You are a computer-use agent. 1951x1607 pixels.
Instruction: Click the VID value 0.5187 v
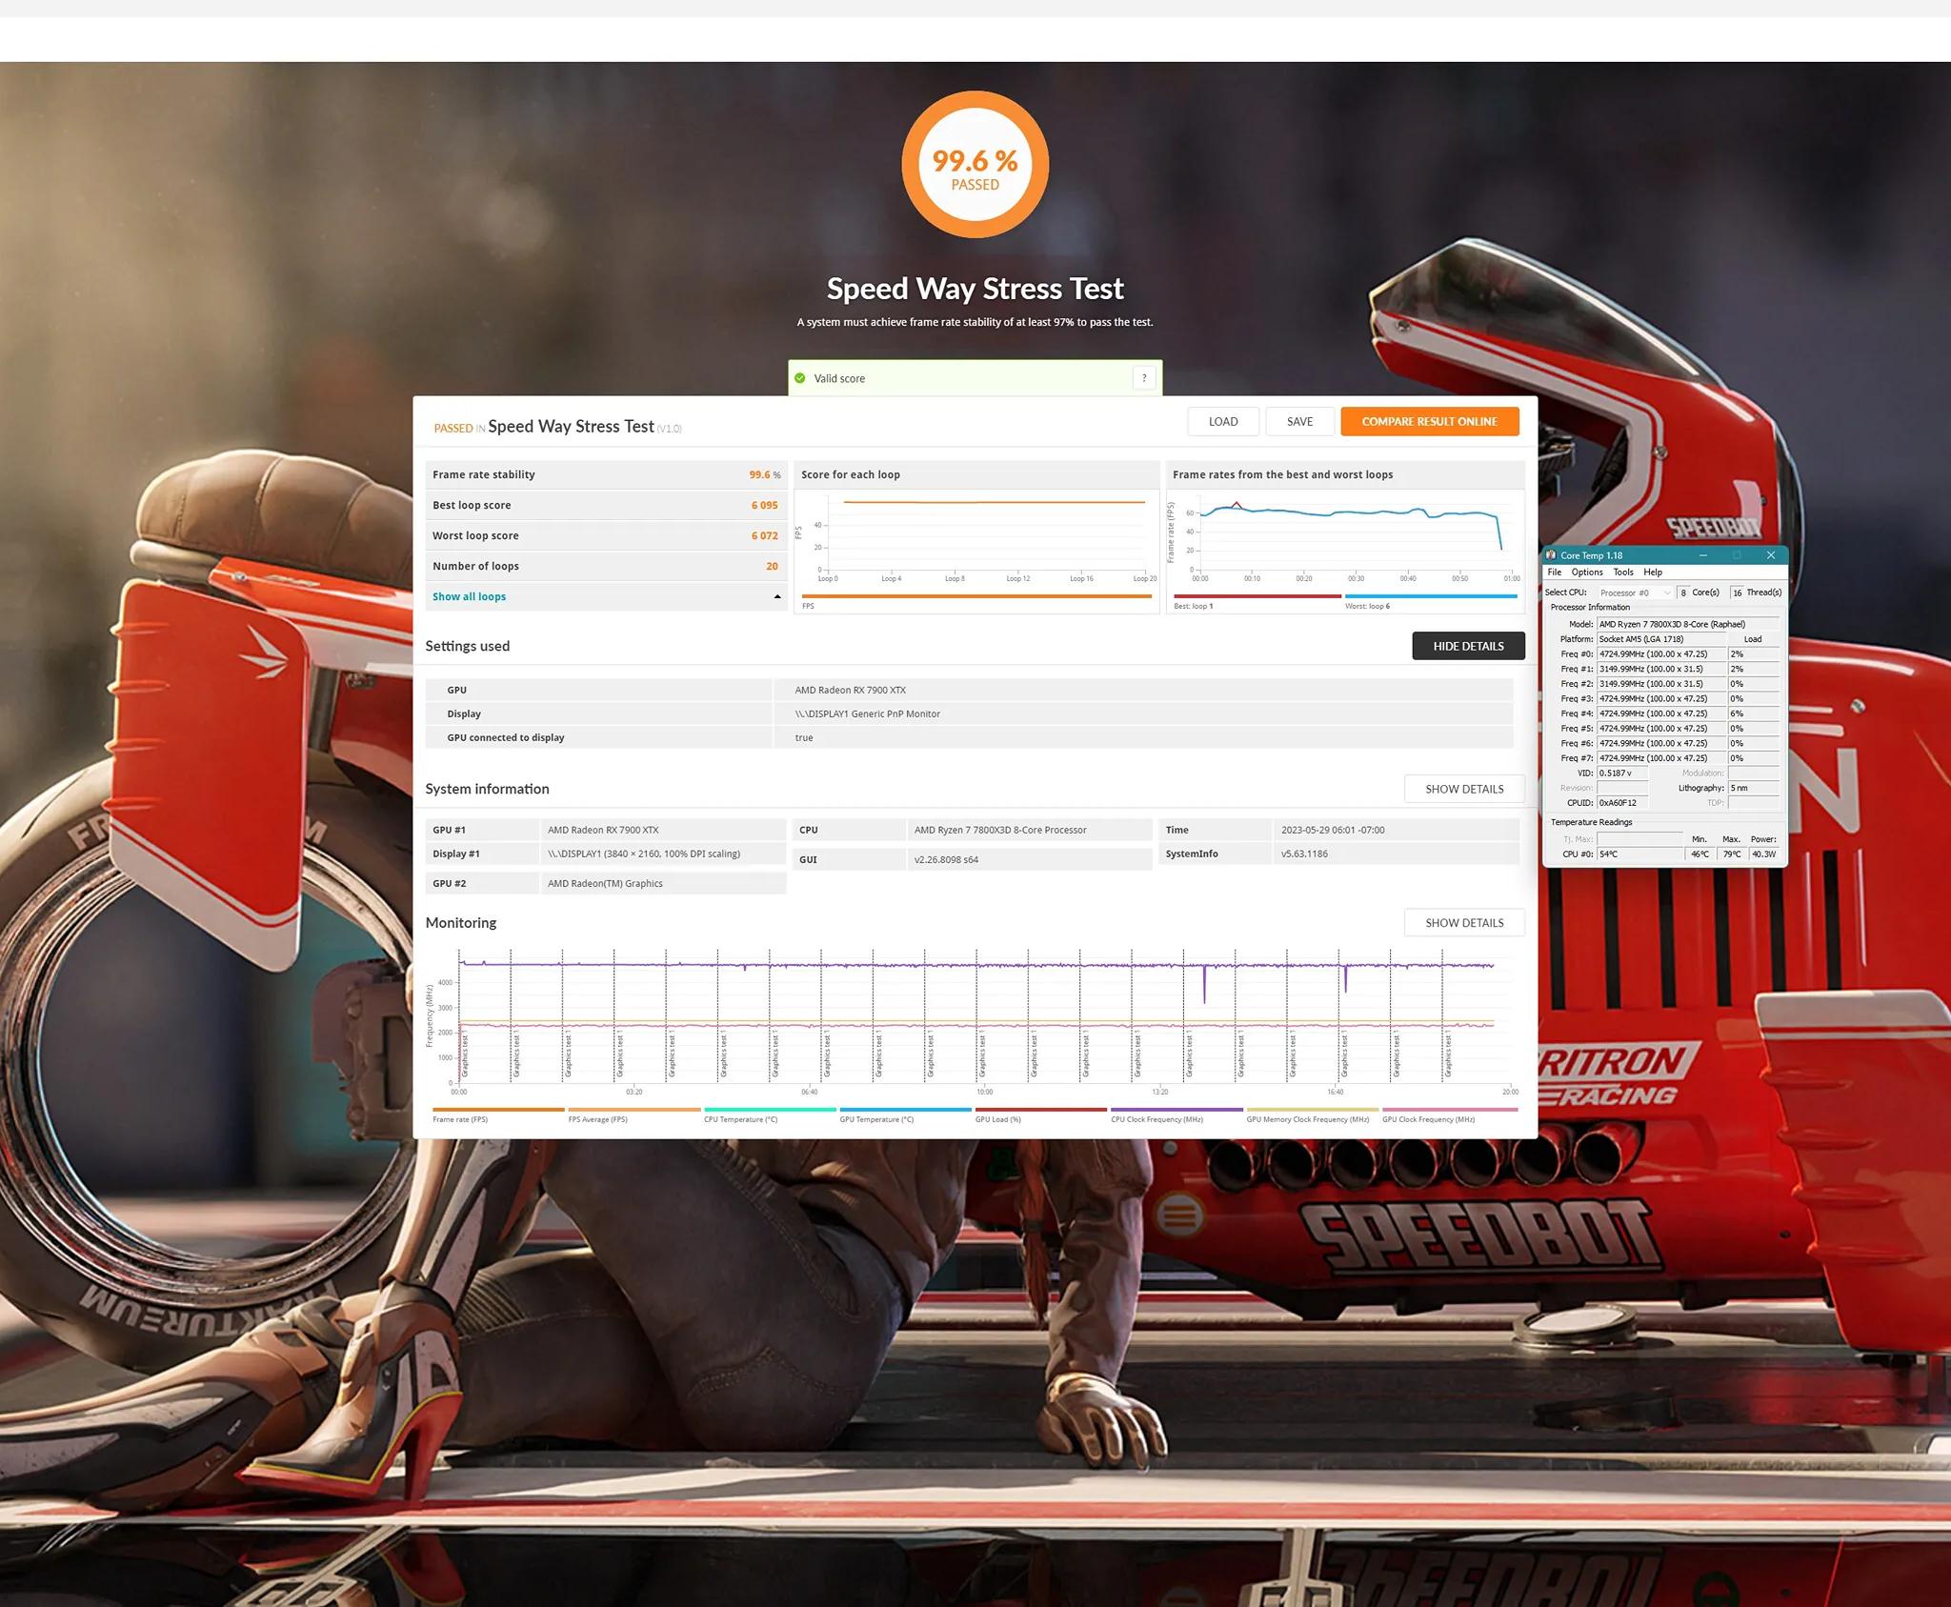[x=1622, y=773]
